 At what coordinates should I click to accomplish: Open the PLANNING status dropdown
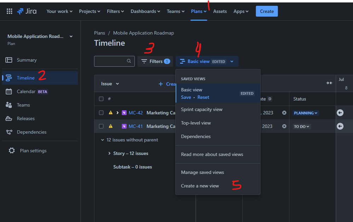point(305,113)
